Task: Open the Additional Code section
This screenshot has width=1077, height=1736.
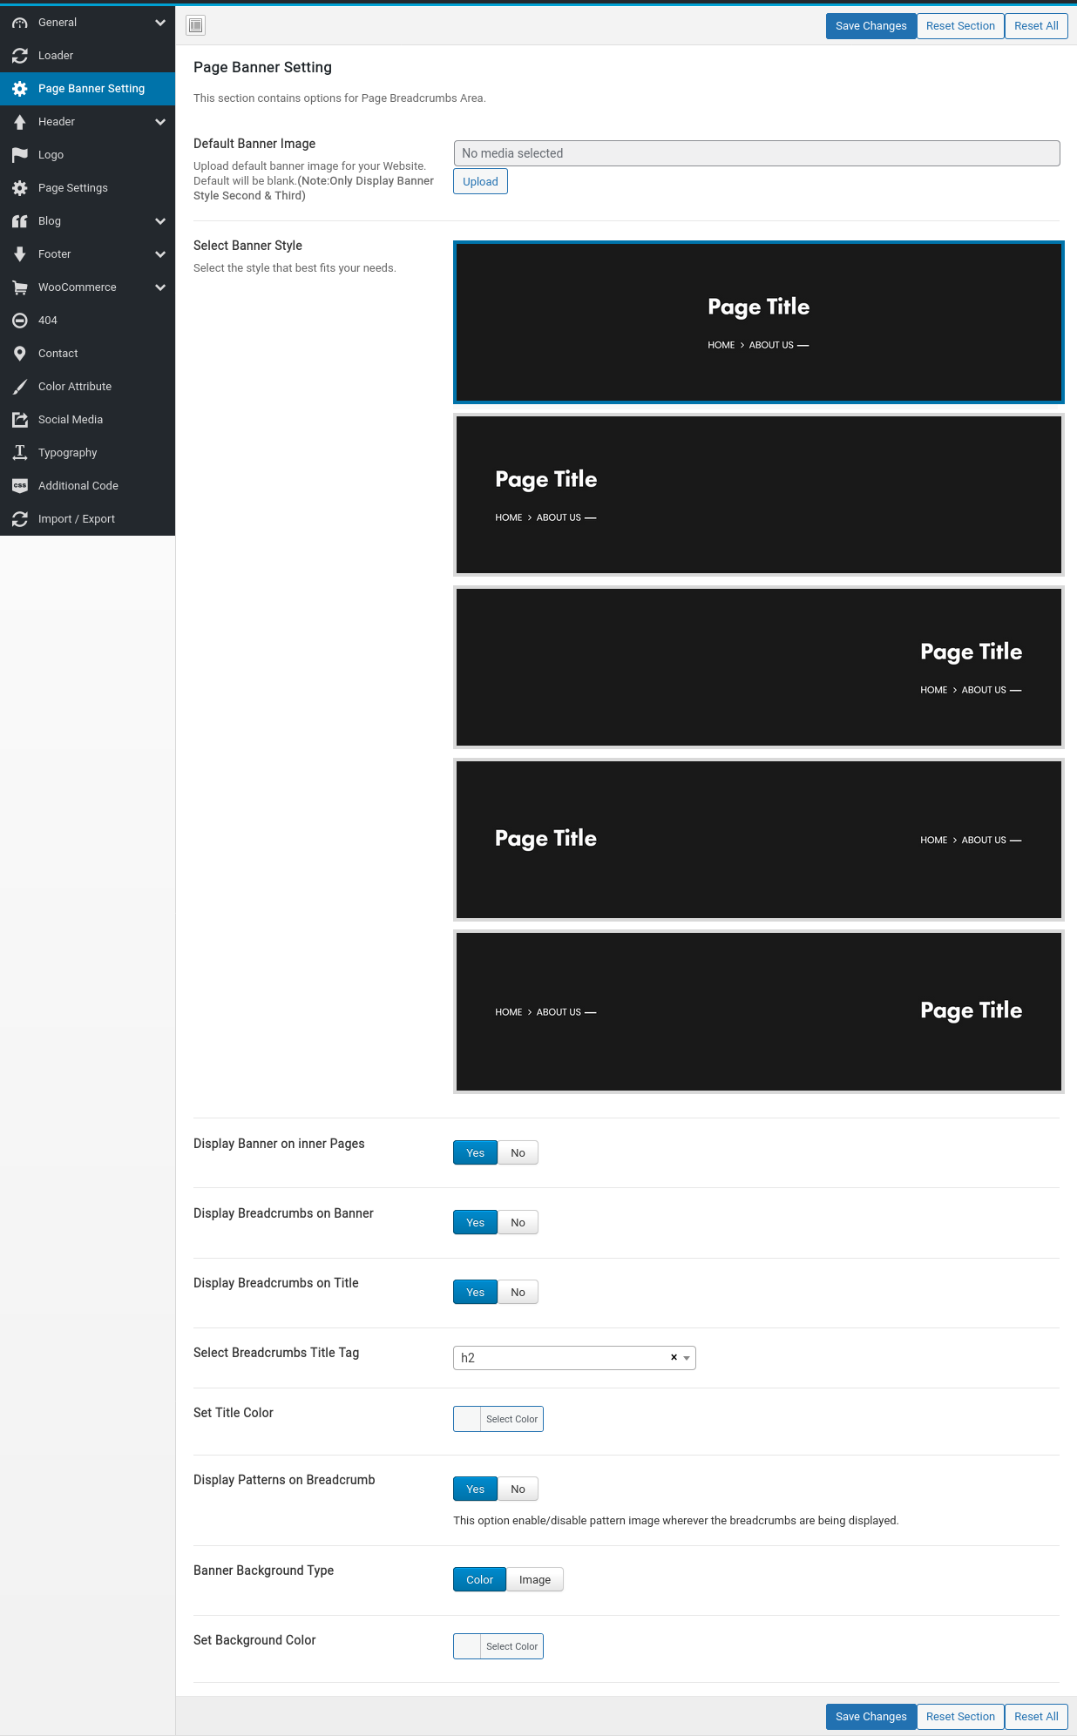Action: pyautogui.click(x=87, y=486)
